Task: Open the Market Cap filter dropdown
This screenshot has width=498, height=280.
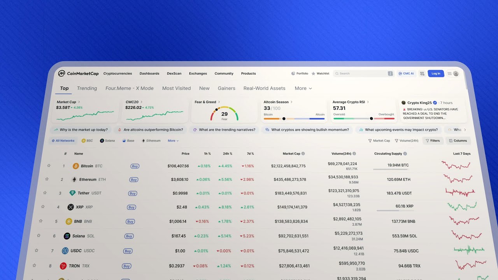Action: tap(379, 141)
